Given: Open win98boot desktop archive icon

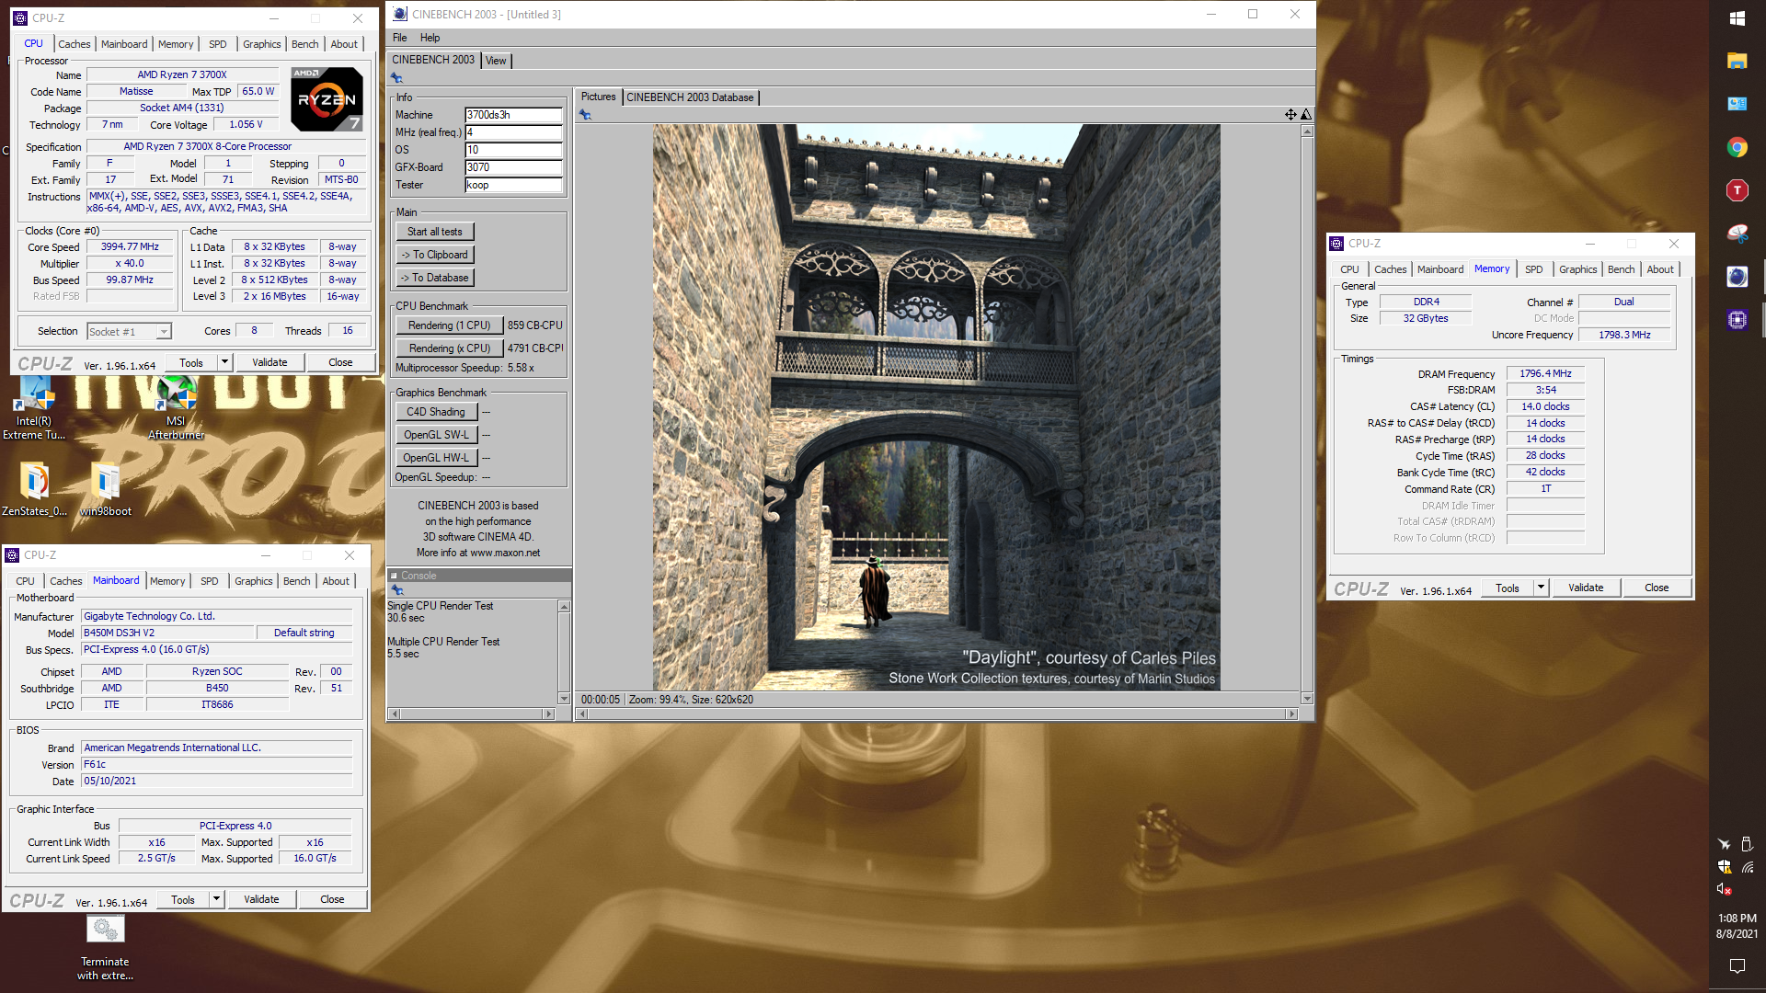Looking at the screenshot, I should click(106, 488).
